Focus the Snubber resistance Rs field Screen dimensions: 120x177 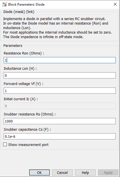(60, 121)
